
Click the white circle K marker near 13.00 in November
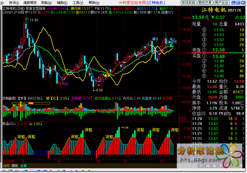click(x=140, y=53)
